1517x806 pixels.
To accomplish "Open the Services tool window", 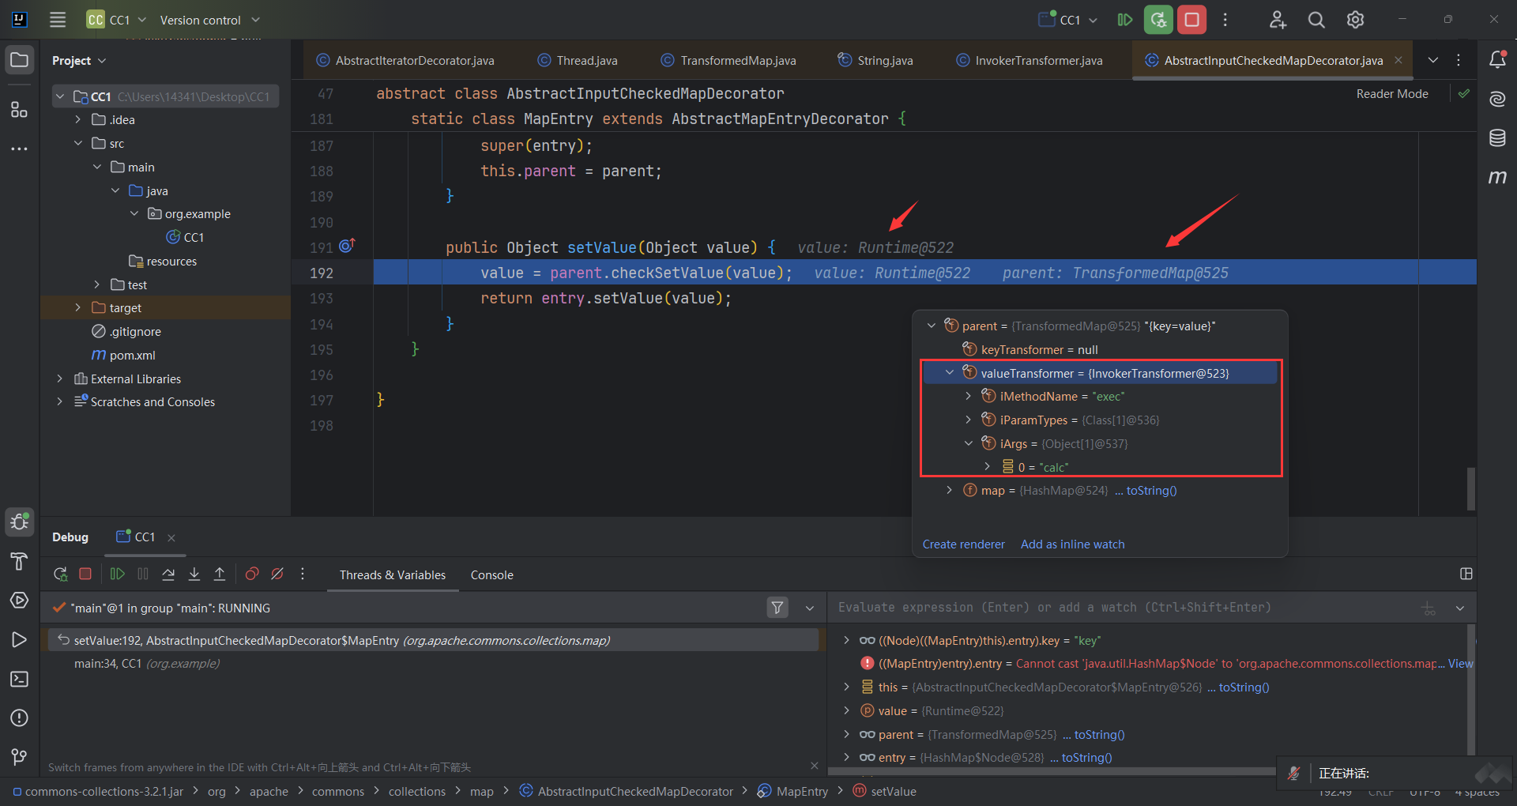I will (20, 601).
